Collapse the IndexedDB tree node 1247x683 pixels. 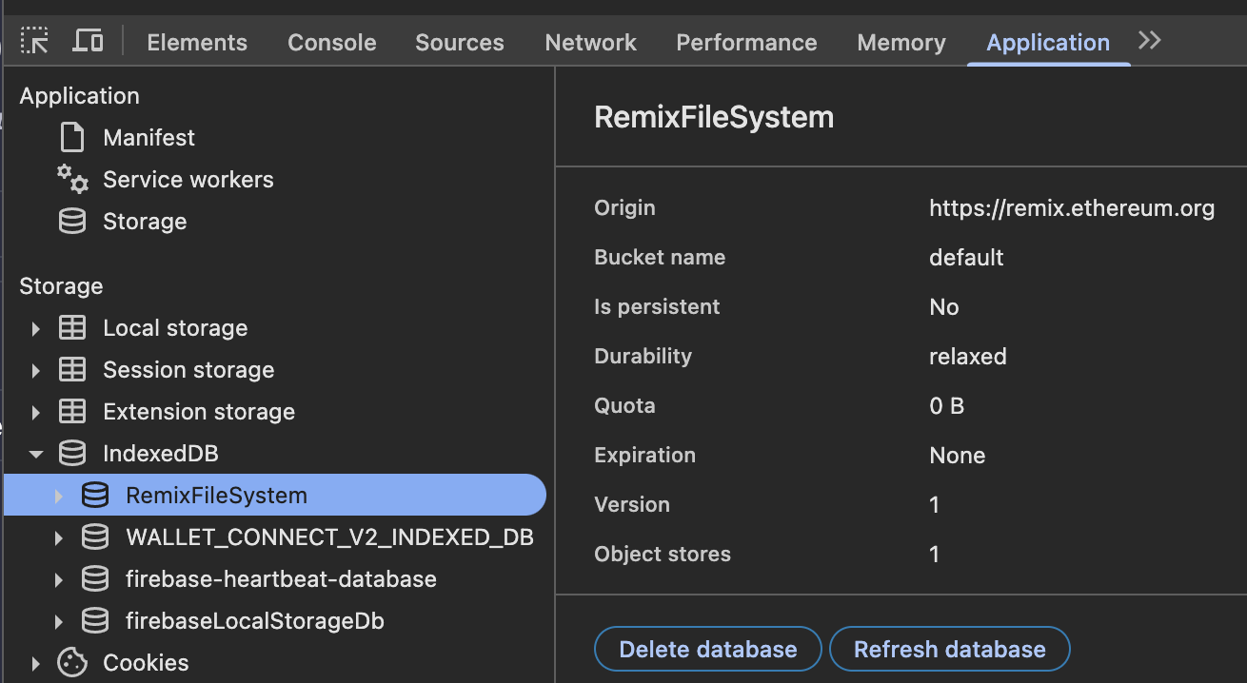36,454
